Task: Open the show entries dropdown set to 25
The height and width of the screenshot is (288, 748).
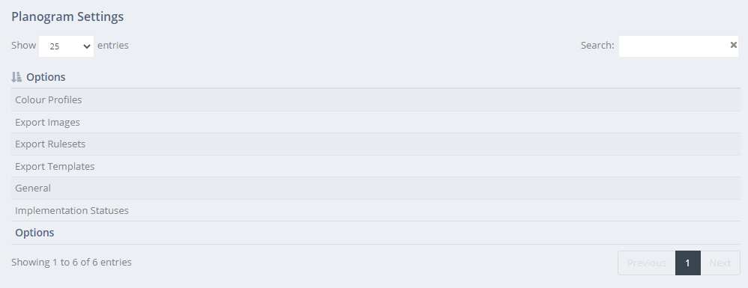Action: click(66, 46)
